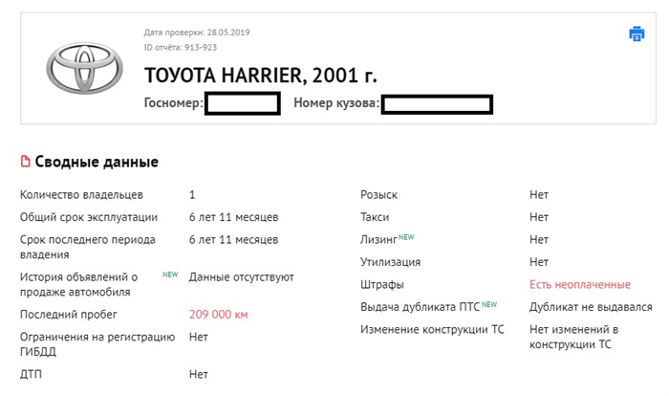Click the Дата проверки: 28.05.2019 line
669x396 pixels.
pos(197,33)
